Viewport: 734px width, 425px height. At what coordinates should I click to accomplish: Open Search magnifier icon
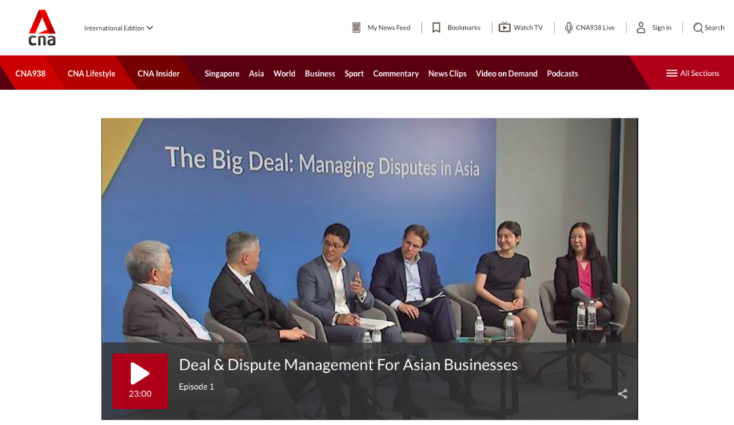pyautogui.click(x=697, y=28)
